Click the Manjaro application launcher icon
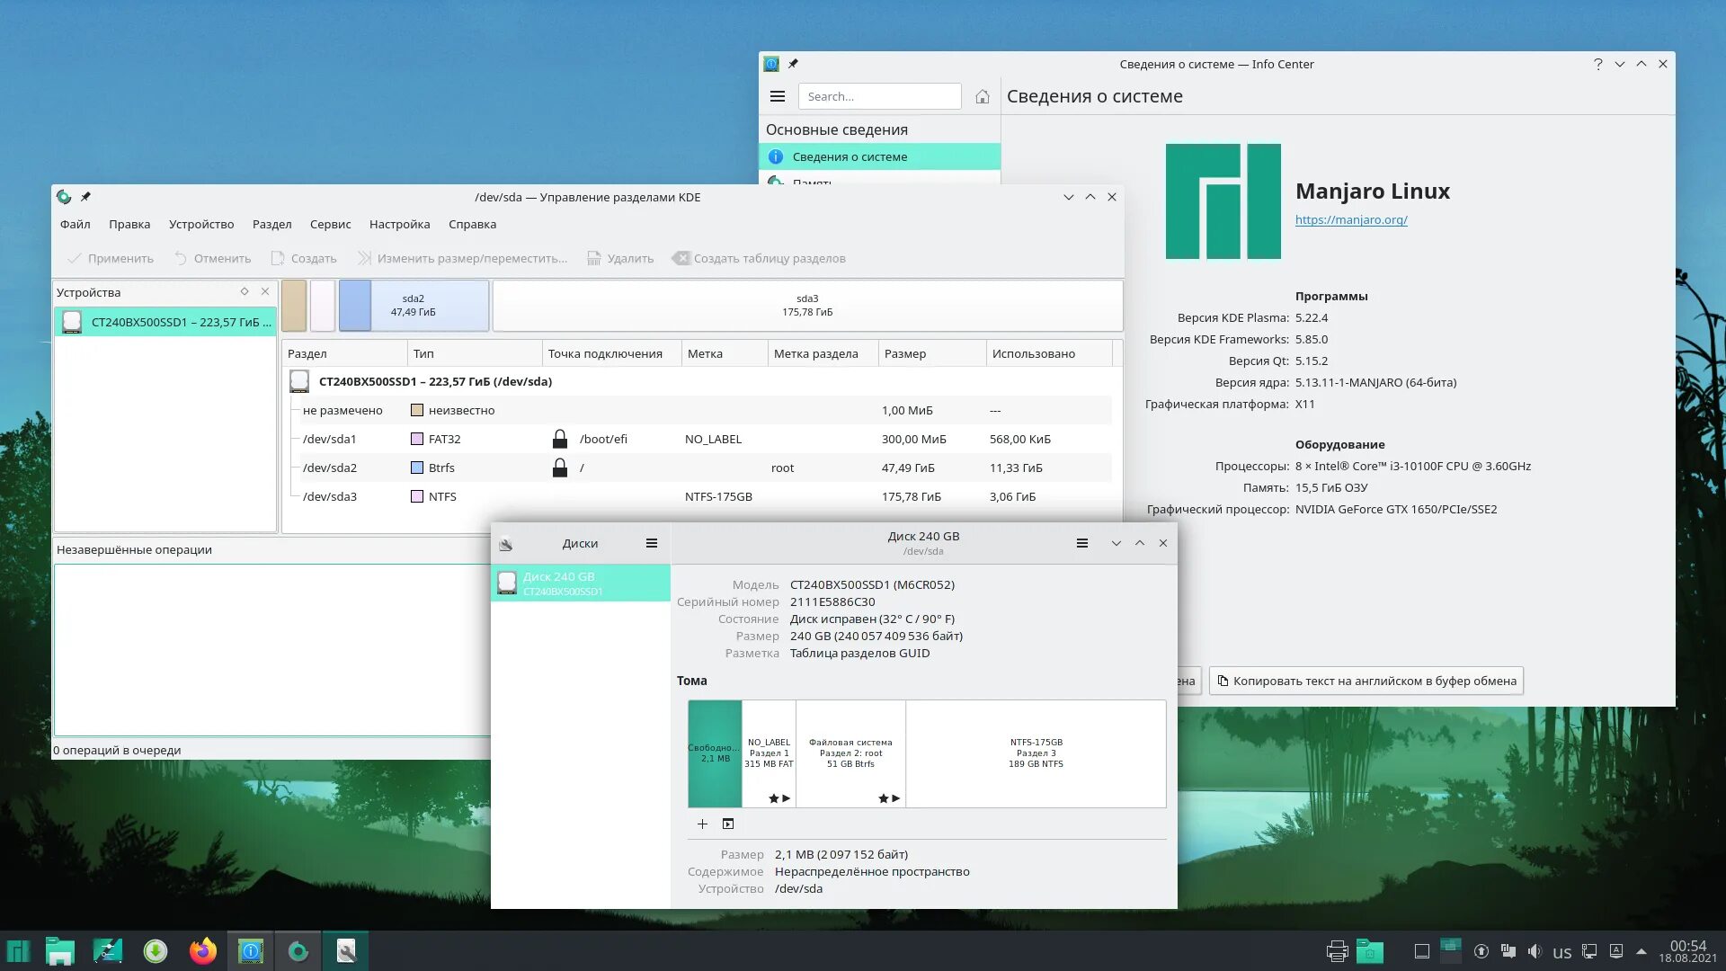1726x971 pixels. click(18, 951)
